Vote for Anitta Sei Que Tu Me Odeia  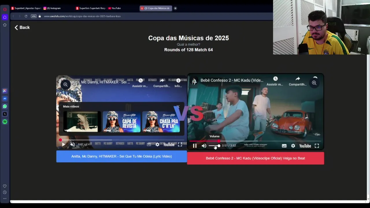[122, 156]
